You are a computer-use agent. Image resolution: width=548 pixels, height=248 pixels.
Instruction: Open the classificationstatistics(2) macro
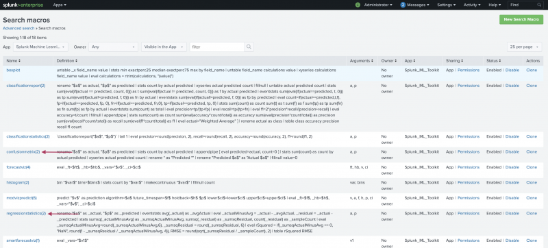[28, 136]
